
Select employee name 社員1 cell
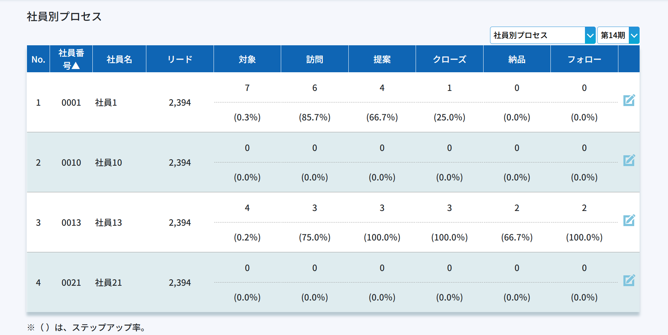point(106,103)
